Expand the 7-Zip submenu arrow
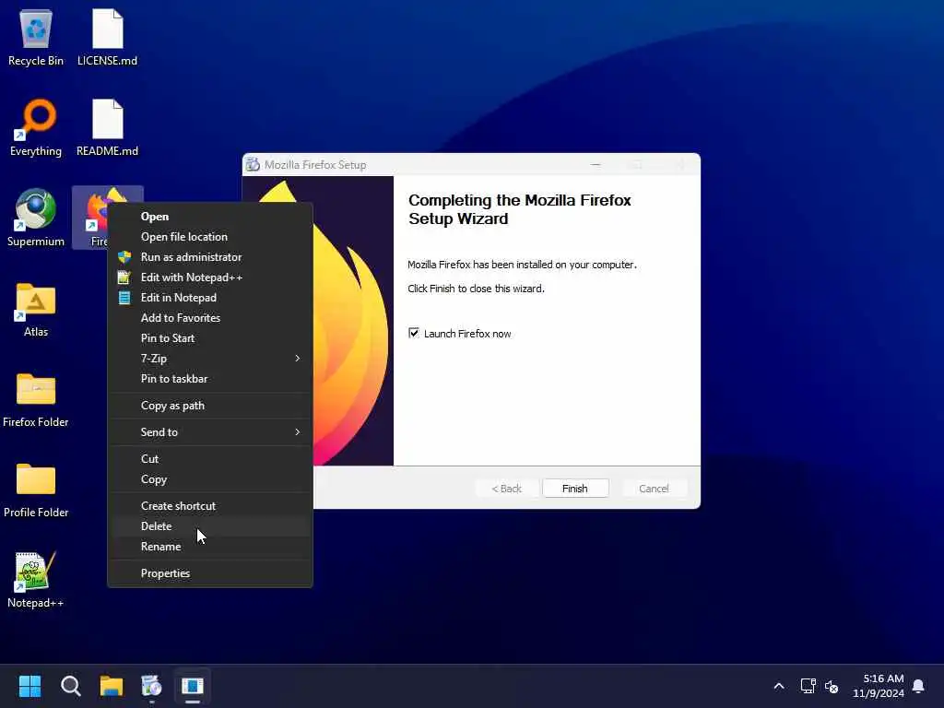944x708 pixels. pos(298,359)
